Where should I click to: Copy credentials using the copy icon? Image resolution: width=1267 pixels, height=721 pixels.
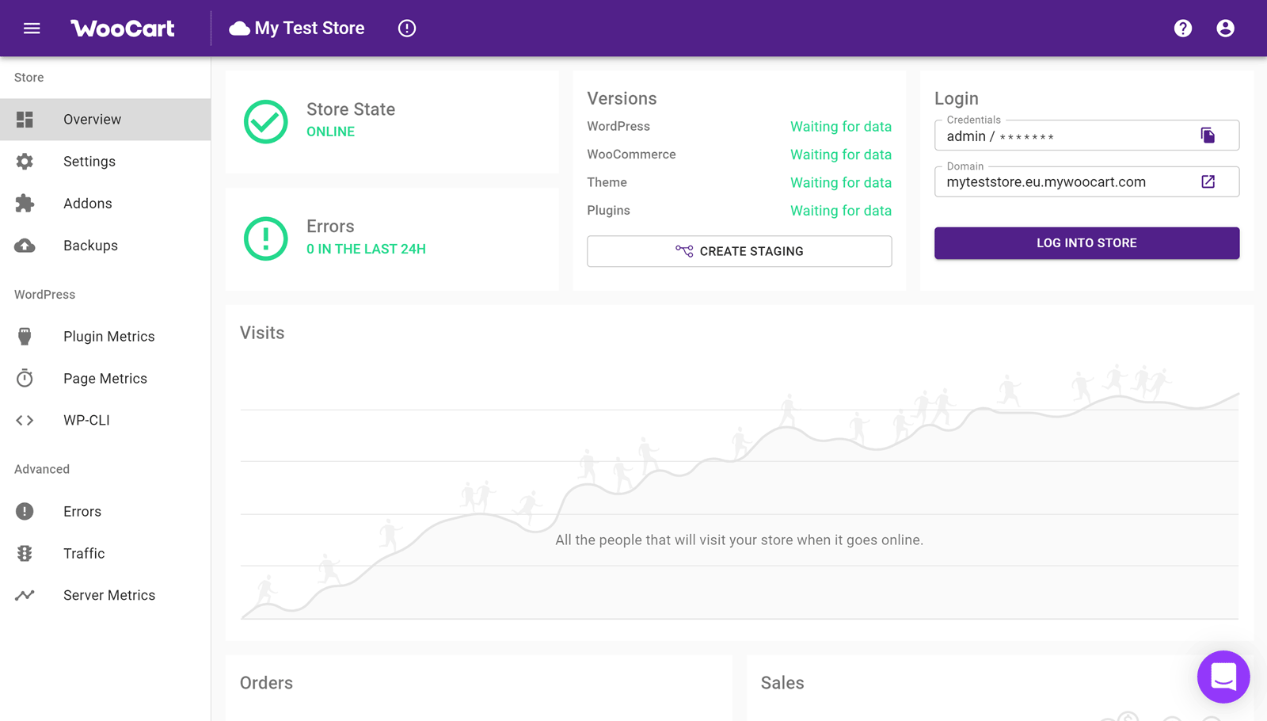(x=1208, y=135)
